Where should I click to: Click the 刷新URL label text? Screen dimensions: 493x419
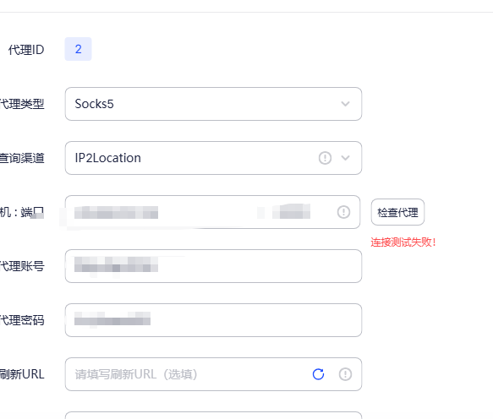tap(22, 374)
